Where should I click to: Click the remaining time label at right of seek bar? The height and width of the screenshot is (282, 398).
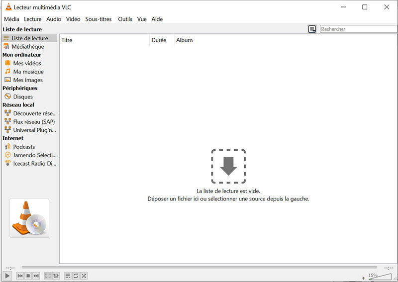[389, 268]
